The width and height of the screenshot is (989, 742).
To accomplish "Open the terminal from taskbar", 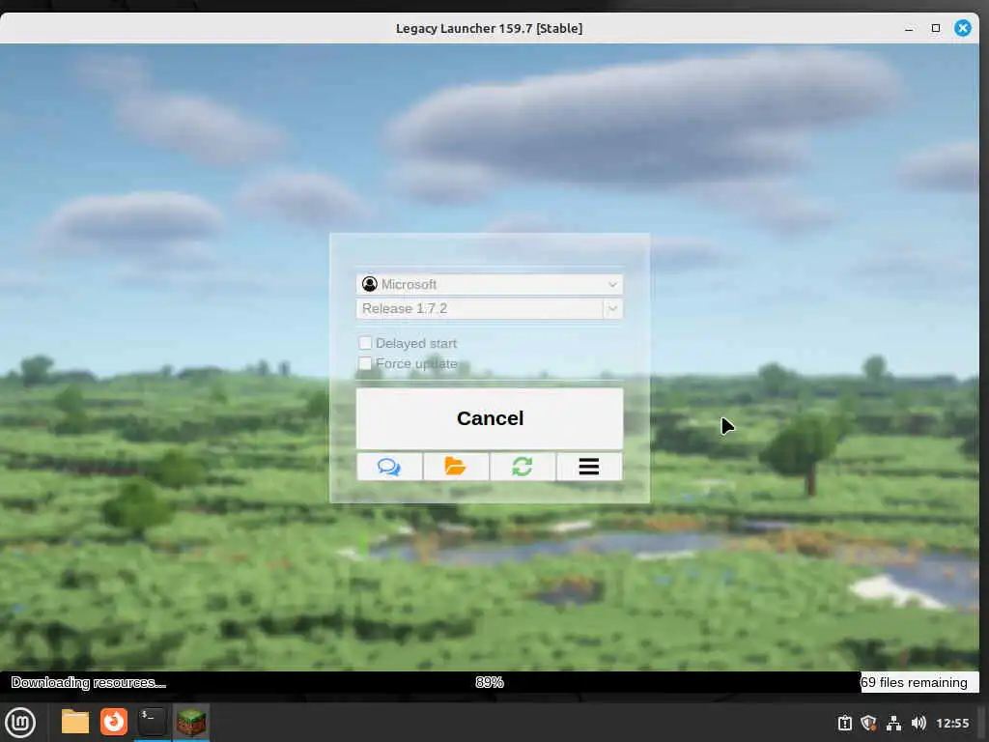I will (x=152, y=722).
